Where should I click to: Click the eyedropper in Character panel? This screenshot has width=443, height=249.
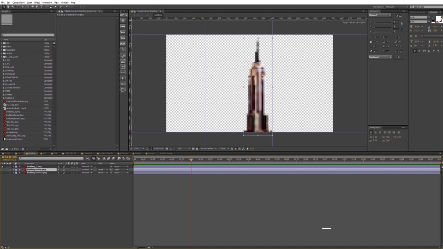(x=433, y=17)
